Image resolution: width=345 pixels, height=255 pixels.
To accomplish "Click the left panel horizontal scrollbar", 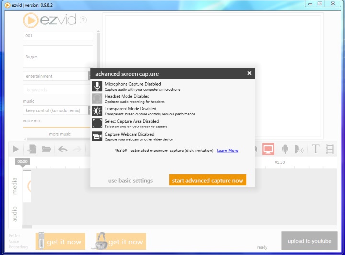I will coord(58,139).
